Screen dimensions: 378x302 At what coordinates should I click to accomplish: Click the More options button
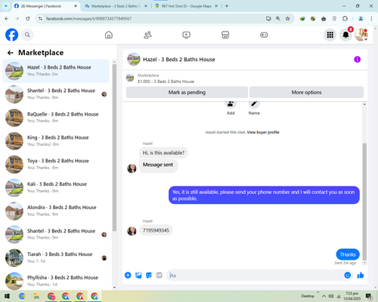pos(306,92)
